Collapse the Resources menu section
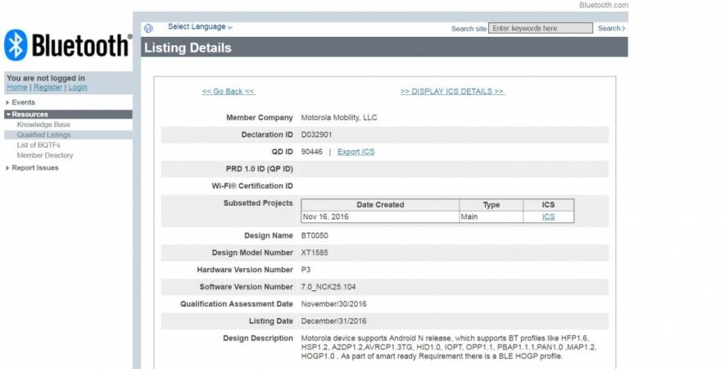 tap(68, 114)
